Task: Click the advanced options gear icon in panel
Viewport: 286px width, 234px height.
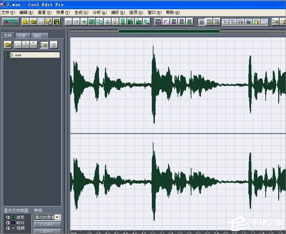Action: point(44,45)
